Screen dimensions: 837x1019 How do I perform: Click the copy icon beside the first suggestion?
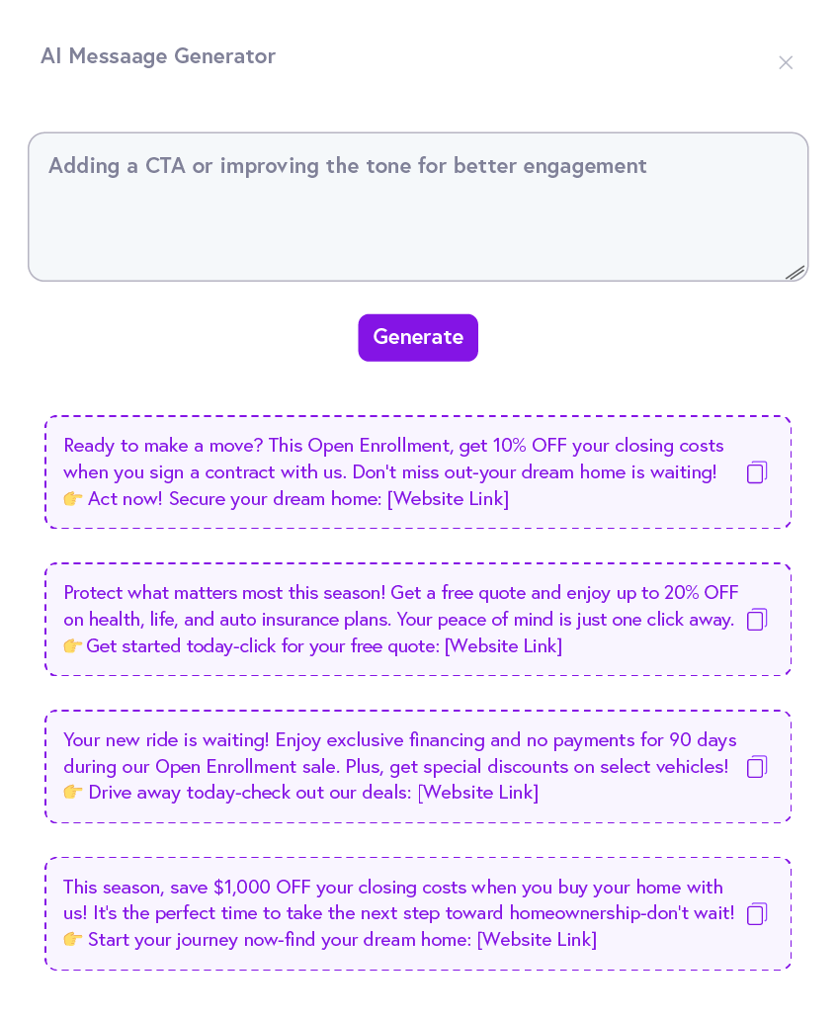pos(756,472)
